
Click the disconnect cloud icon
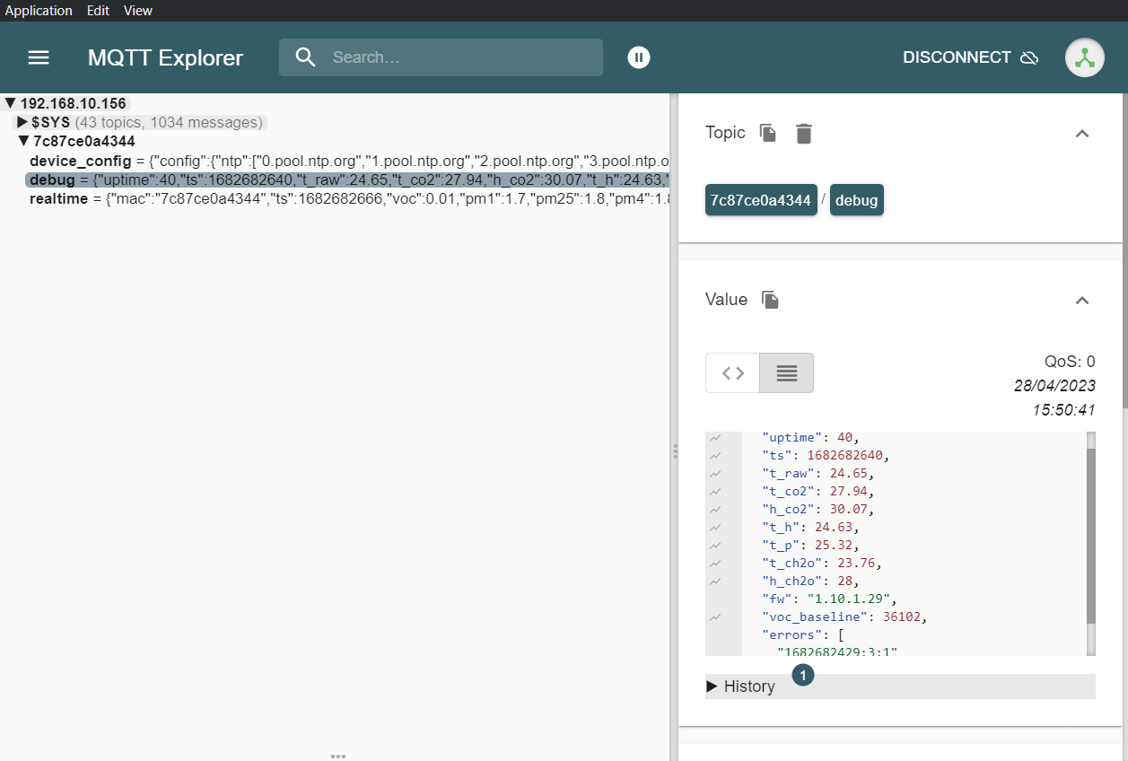coord(1029,57)
